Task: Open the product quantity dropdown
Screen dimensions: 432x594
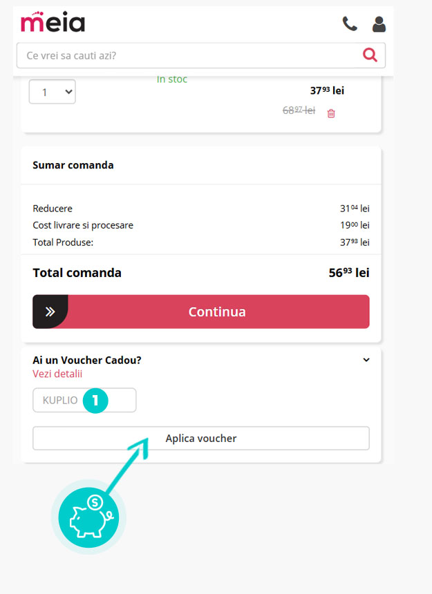Action: click(x=52, y=92)
